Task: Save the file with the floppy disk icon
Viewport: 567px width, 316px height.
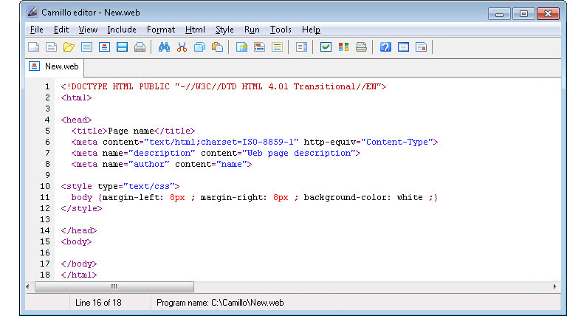Action: click(123, 47)
